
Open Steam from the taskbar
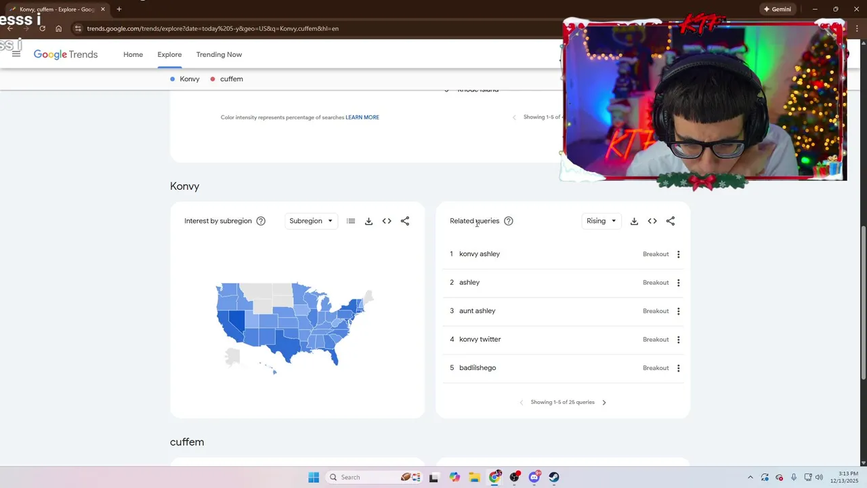[x=554, y=477]
